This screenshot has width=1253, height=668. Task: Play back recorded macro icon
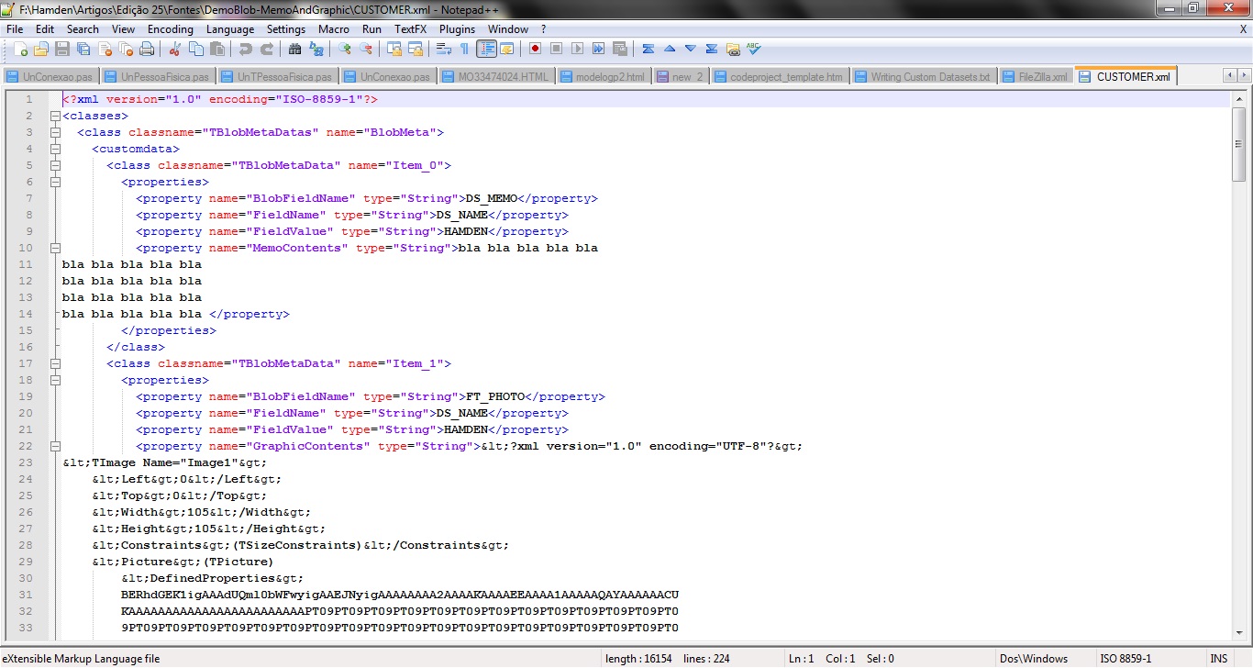577,49
